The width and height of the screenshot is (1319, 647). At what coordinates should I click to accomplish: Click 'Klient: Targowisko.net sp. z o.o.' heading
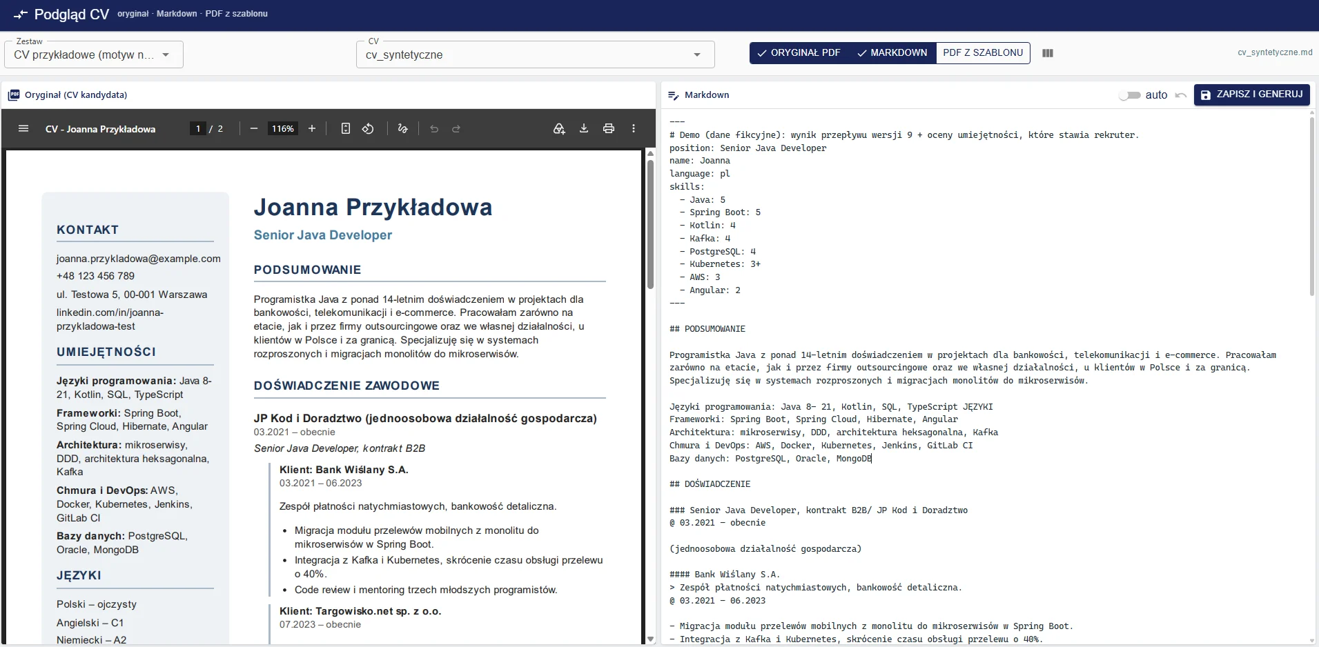point(360,611)
